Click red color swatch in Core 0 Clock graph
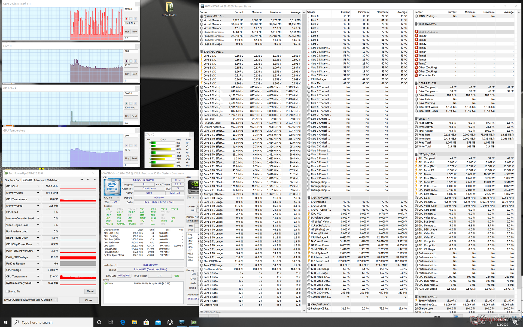523x327 pixels. click(x=126, y=19)
